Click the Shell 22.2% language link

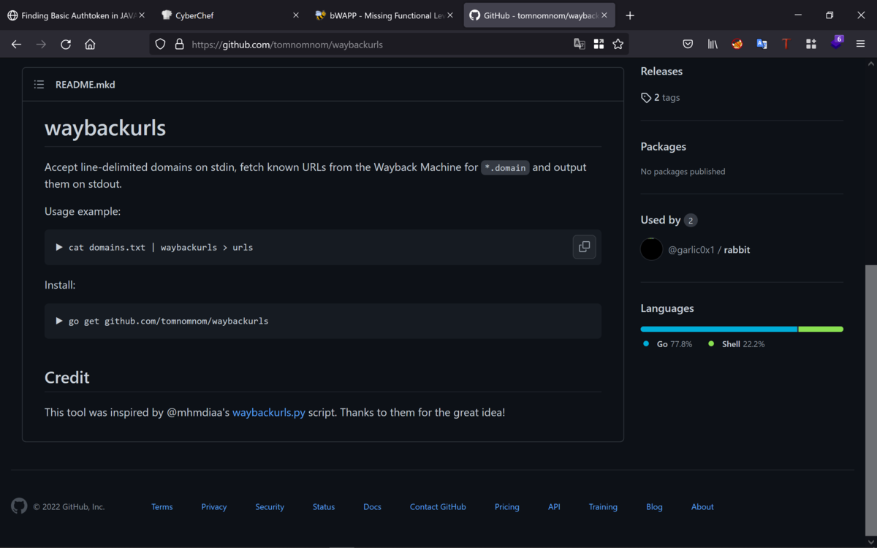pyautogui.click(x=737, y=343)
